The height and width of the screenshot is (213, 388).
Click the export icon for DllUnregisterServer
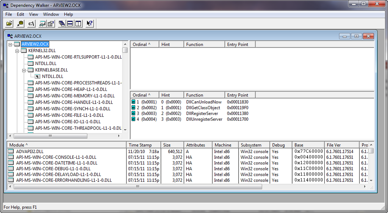(x=133, y=119)
